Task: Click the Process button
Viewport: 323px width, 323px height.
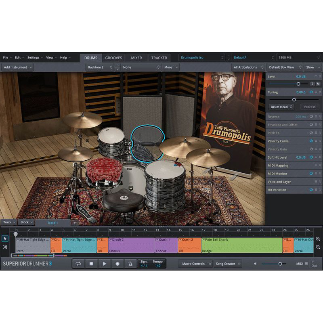Action: (310, 107)
